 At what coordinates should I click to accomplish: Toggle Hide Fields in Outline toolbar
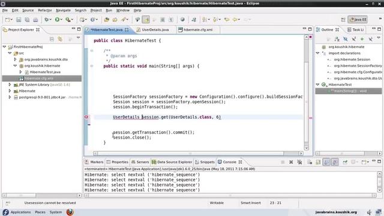[x=346, y=39]
